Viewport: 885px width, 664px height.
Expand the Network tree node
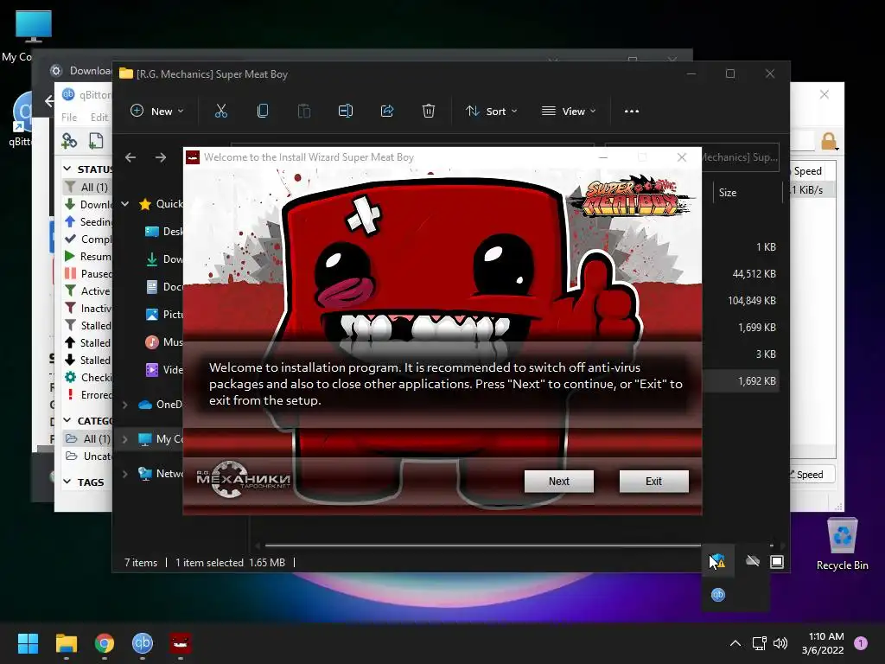click(x=125, y=474)
